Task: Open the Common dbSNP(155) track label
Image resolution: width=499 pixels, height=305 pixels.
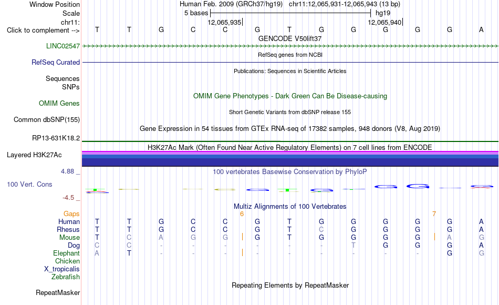Action: coord(47,119)
